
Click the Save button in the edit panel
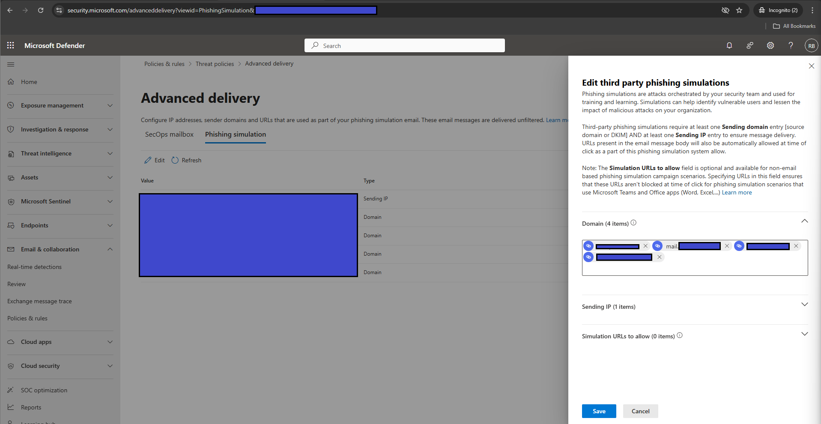click(599, 411)
